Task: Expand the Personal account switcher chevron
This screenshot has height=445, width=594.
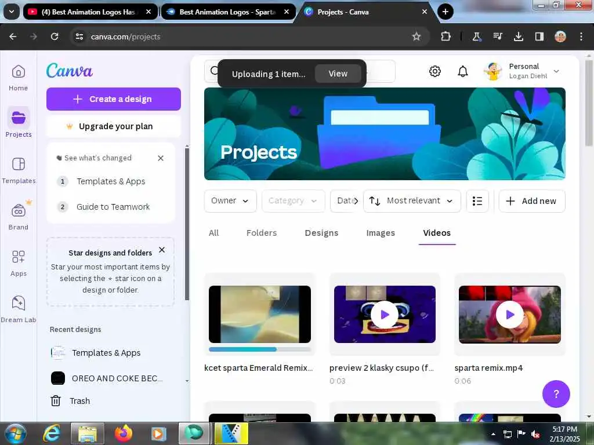Action: click(x=556, y=71)
